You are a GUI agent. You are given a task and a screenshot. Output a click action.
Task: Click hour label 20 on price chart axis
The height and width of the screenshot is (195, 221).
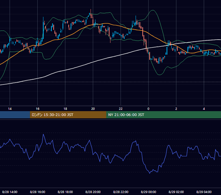point(93,109)
